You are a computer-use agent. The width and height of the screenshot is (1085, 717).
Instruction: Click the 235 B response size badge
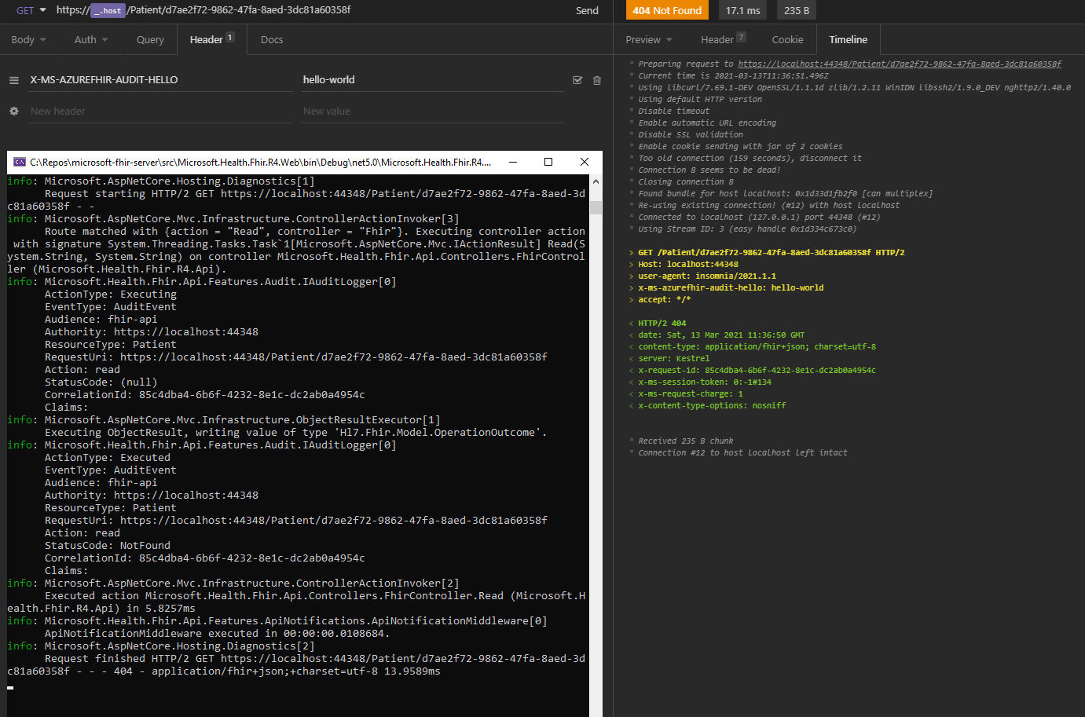click(795, 10)
